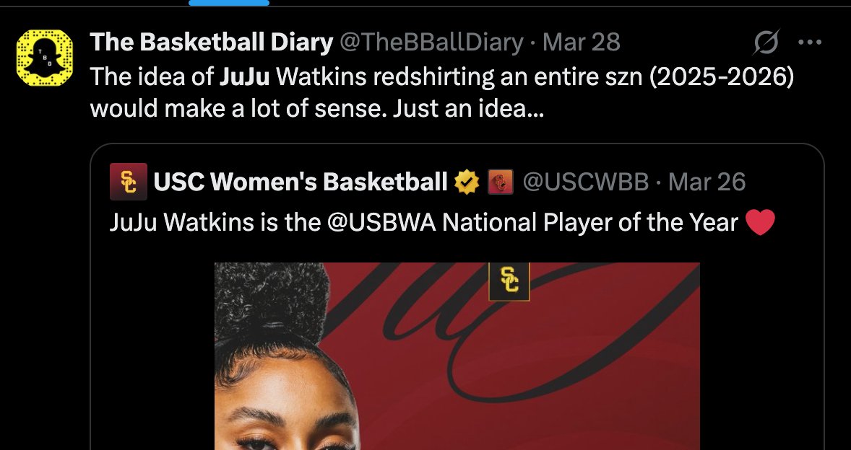Open the three-dot more options menu

click(811, 43)
